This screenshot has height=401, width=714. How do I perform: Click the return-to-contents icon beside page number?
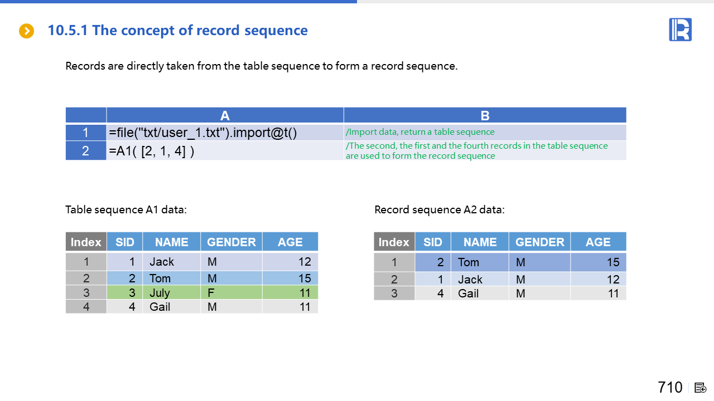701,388
